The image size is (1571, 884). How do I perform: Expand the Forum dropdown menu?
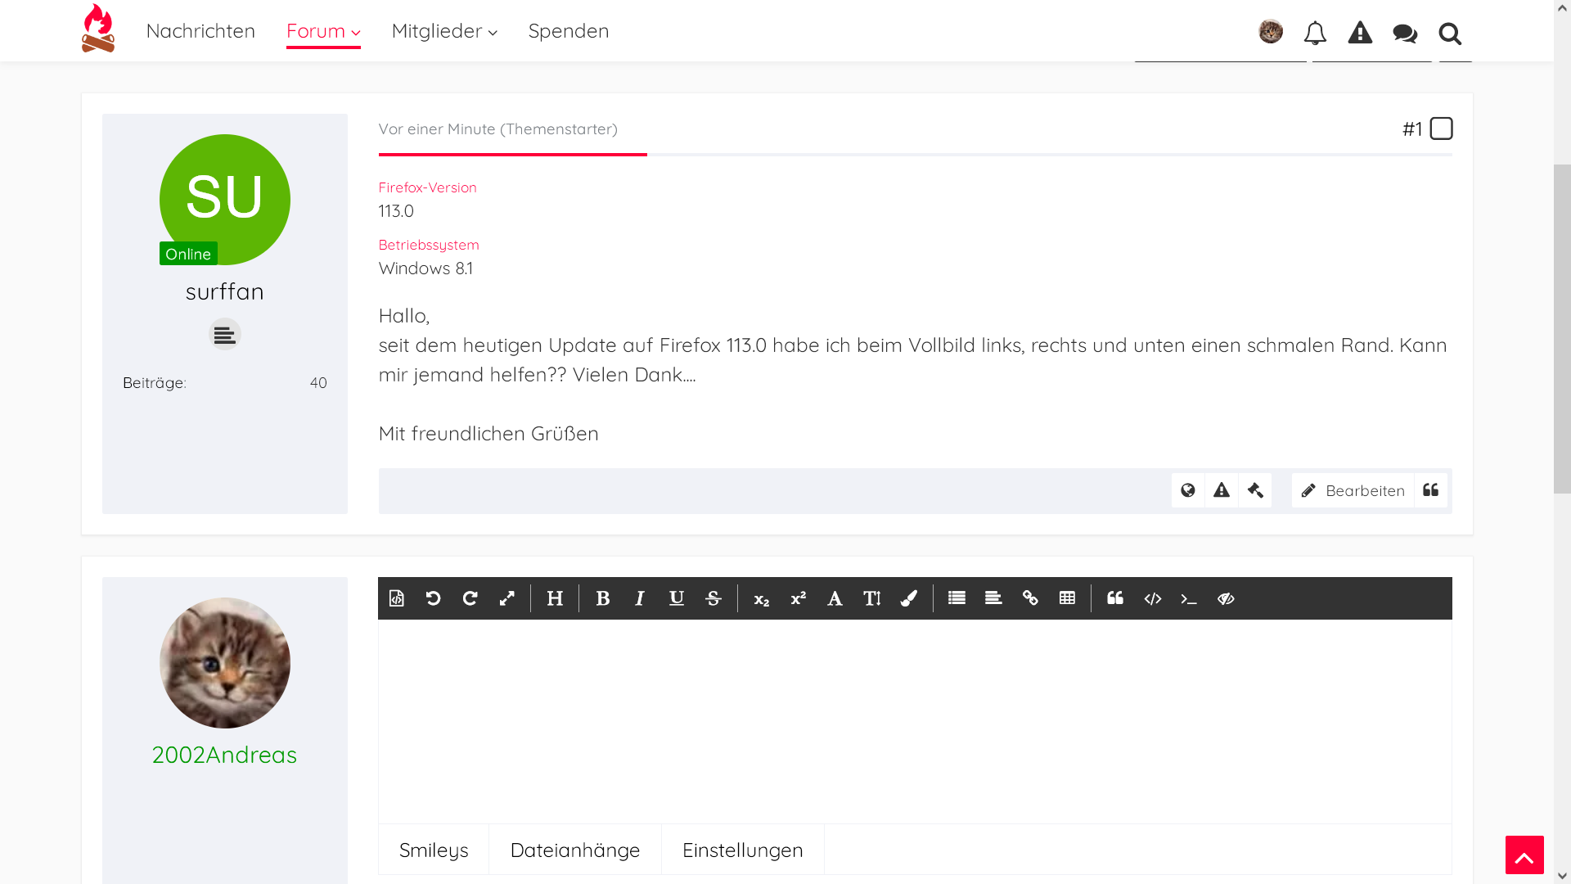click(x=323, y=31)
